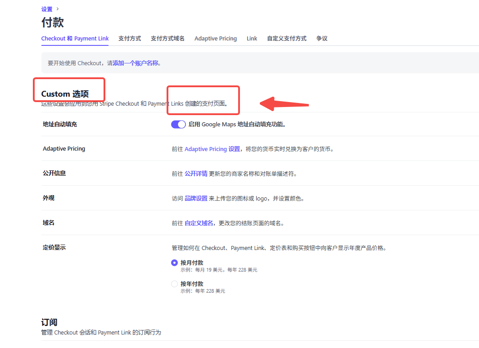Select the Adaptive Pricing tab

[216, 38]
